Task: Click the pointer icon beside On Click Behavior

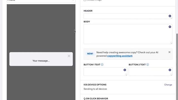Action: [85, 99]
